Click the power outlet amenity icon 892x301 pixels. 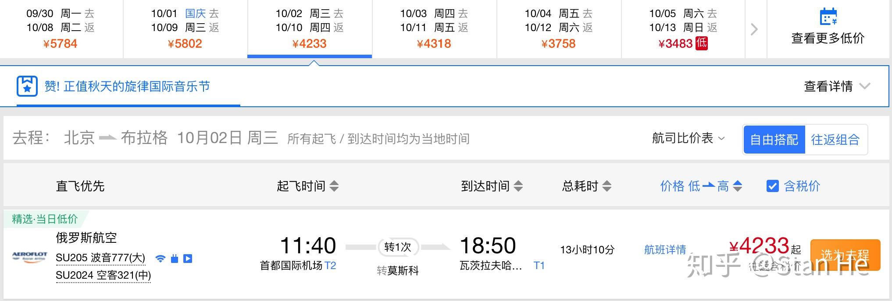coord(174,259)
